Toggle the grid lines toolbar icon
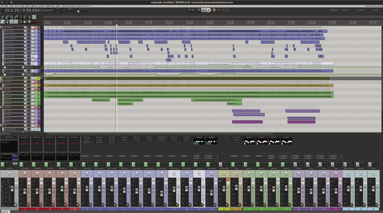Image resolution: width=383 pixels, height=213 pixels. point(16,22)
